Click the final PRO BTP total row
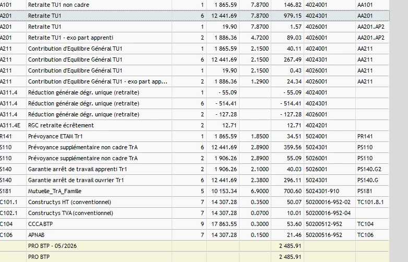 pyautogui.click(x=195, y=257)
